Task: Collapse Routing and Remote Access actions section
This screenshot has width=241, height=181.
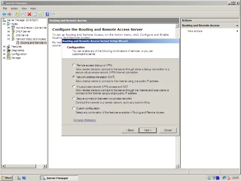Action: pos(237,26)
